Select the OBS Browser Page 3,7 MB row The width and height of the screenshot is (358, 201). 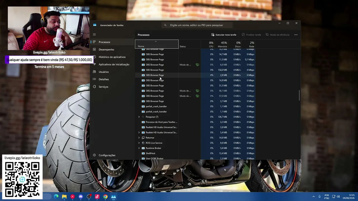[x=195, y=101]
